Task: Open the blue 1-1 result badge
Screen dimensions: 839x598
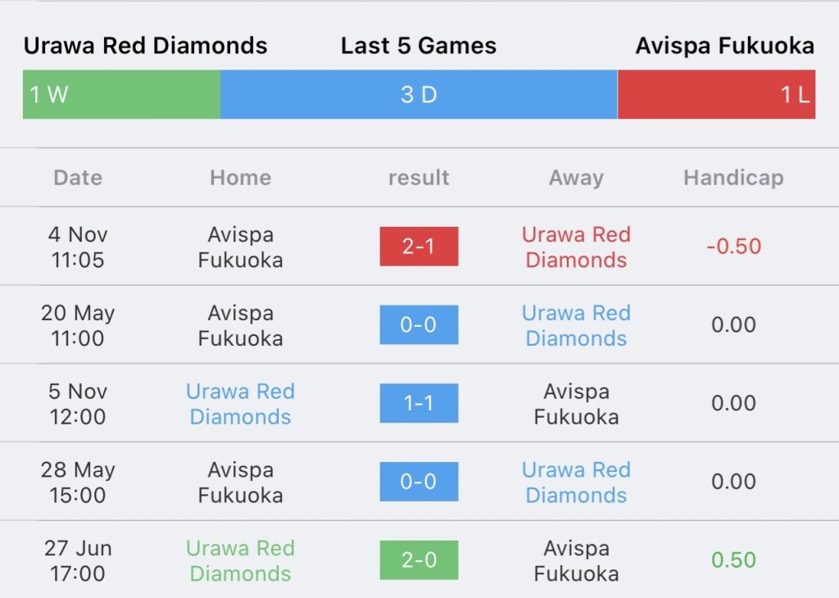Action: pyautogui.click(x=419, y=403)
